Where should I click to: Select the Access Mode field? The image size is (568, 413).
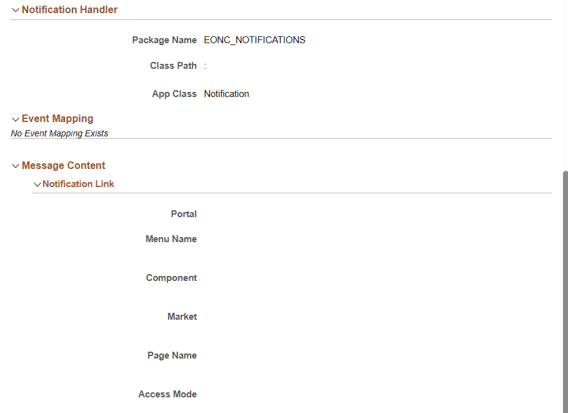250,394
